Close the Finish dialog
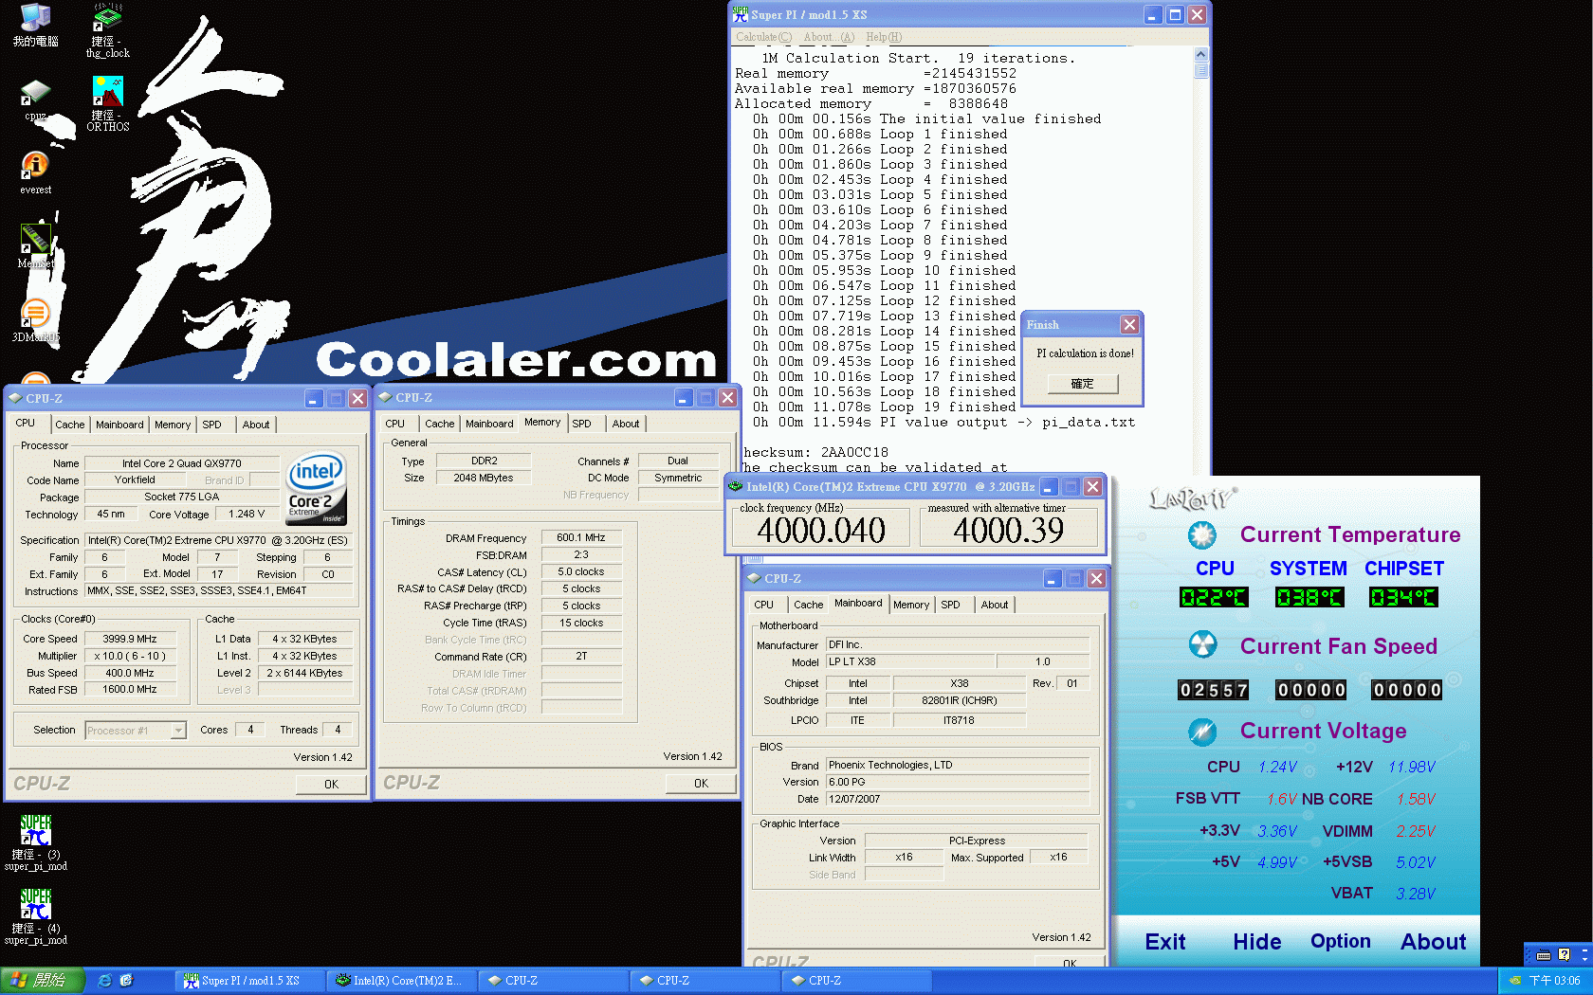Screen dimensions: 1593x995 click(x=1129, y=324)
